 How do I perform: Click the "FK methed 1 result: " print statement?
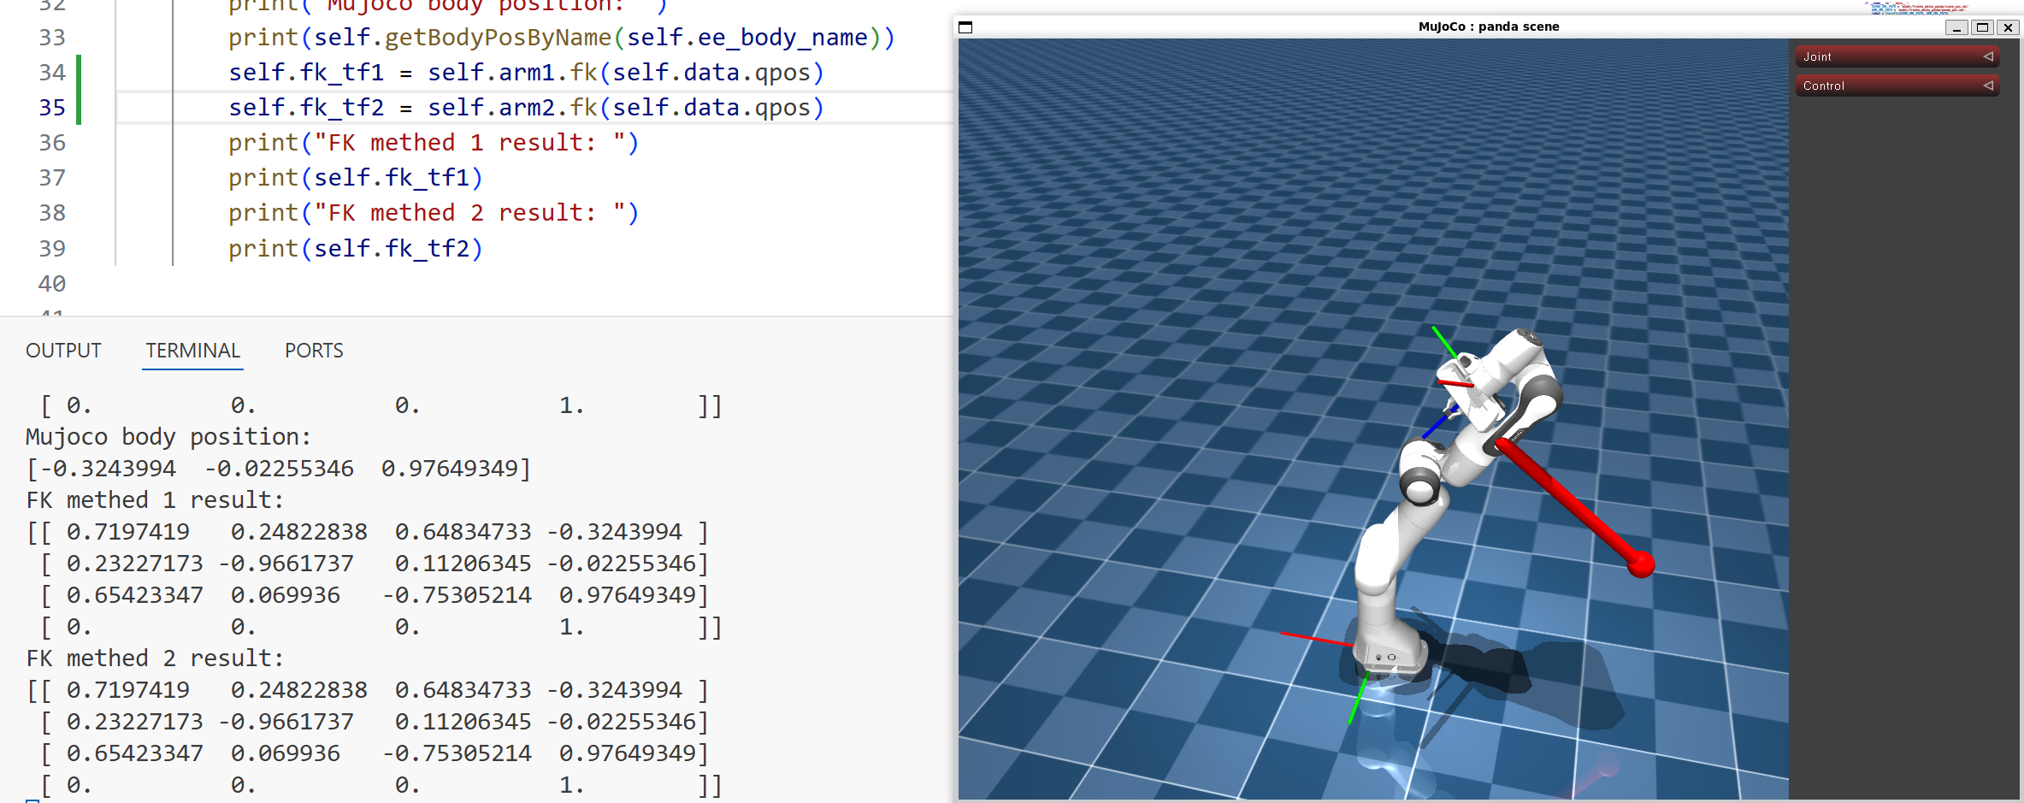pos(434,143)
